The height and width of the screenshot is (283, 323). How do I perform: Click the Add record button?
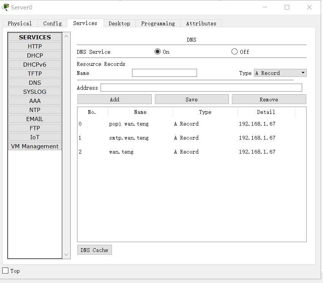click(115, 100)
